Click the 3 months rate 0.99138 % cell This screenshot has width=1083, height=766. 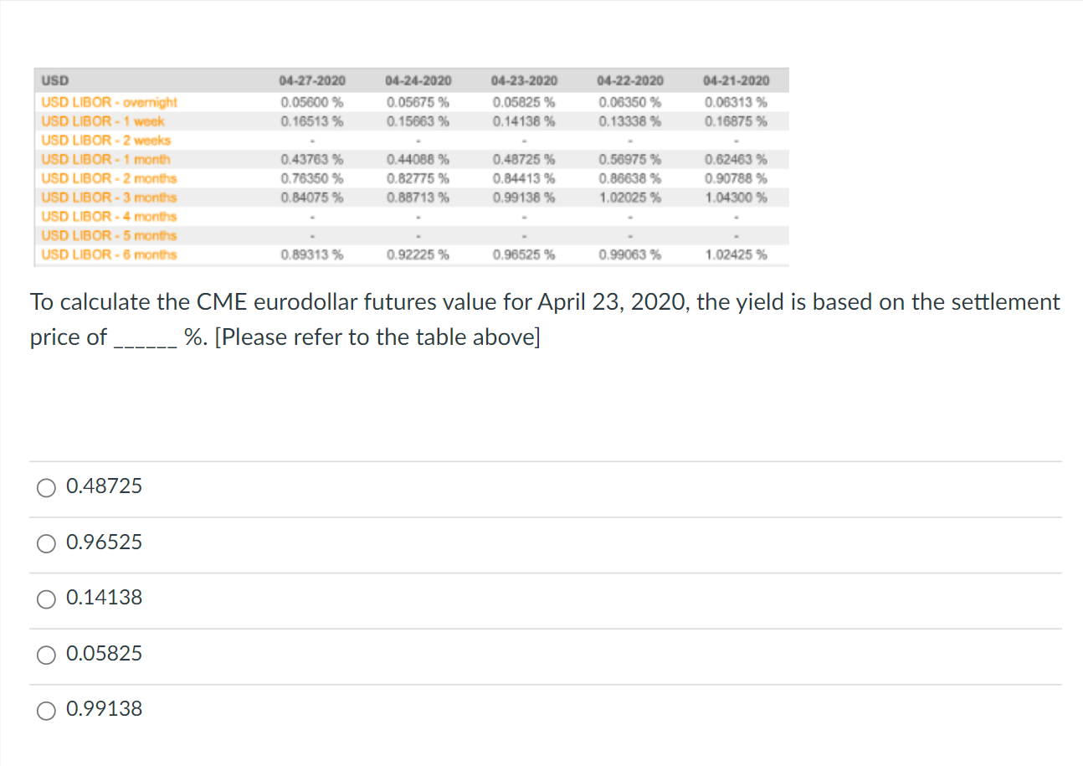tap(524, 198)
